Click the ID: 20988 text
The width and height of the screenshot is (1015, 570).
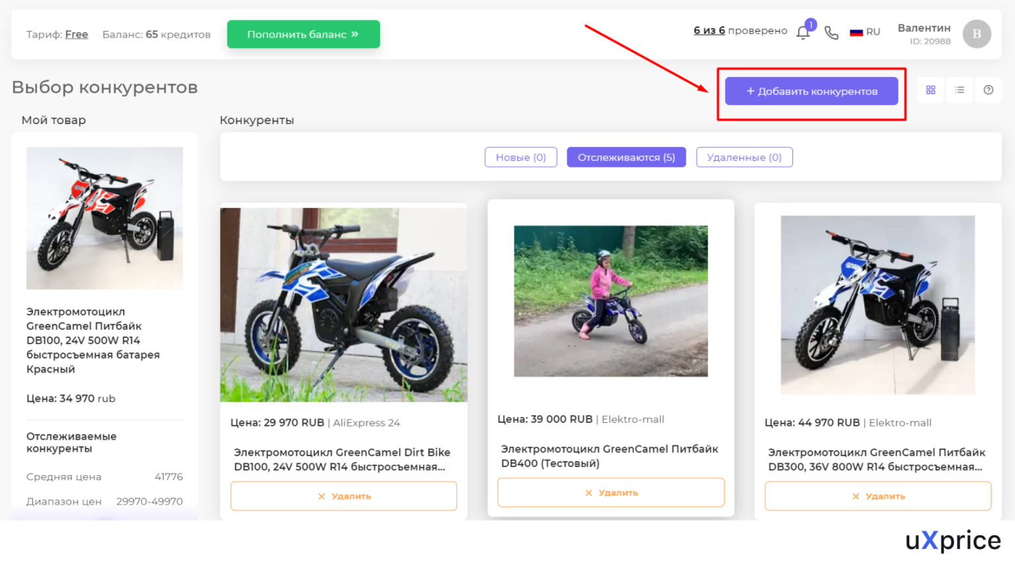point(930,42)
